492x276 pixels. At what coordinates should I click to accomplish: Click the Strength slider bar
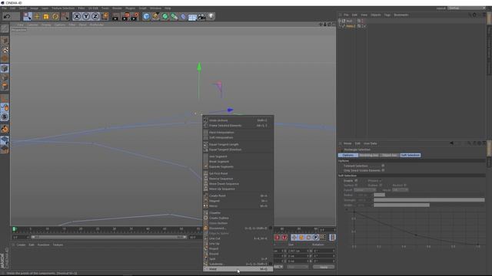(429, 200)
